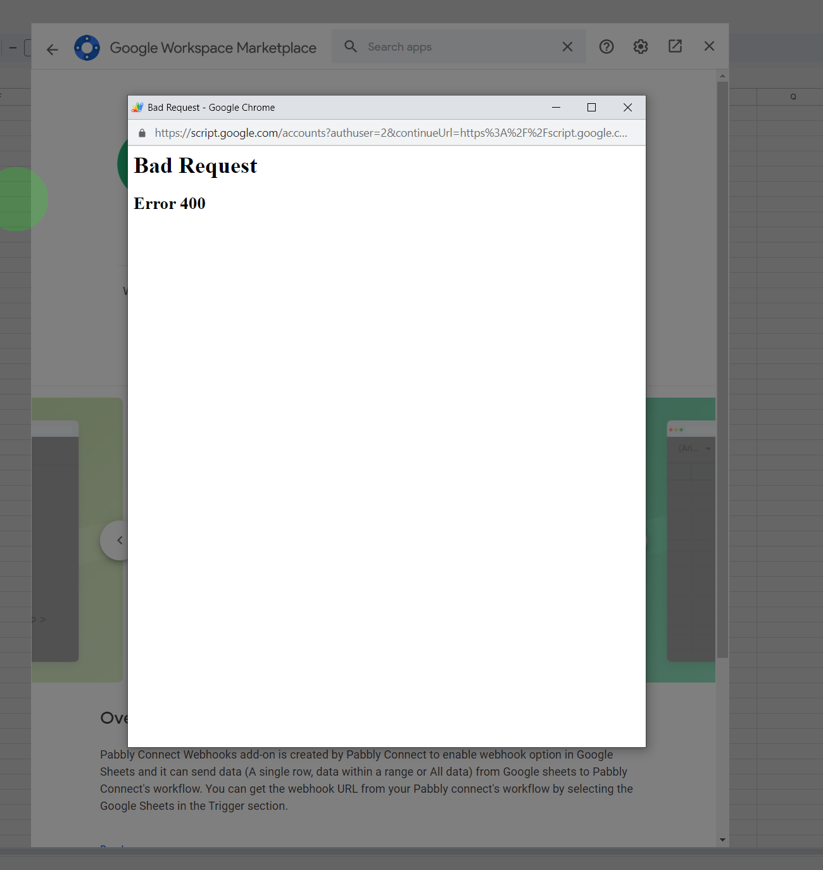The width and height of the screenshot is (823, 870).
Task: Click the Pabbly Connect Webhooks description paragraph
Action: (367, 780)
